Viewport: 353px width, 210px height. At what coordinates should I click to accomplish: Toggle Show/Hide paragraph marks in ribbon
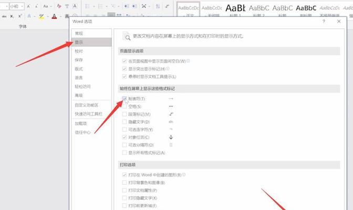coord(167,6)
